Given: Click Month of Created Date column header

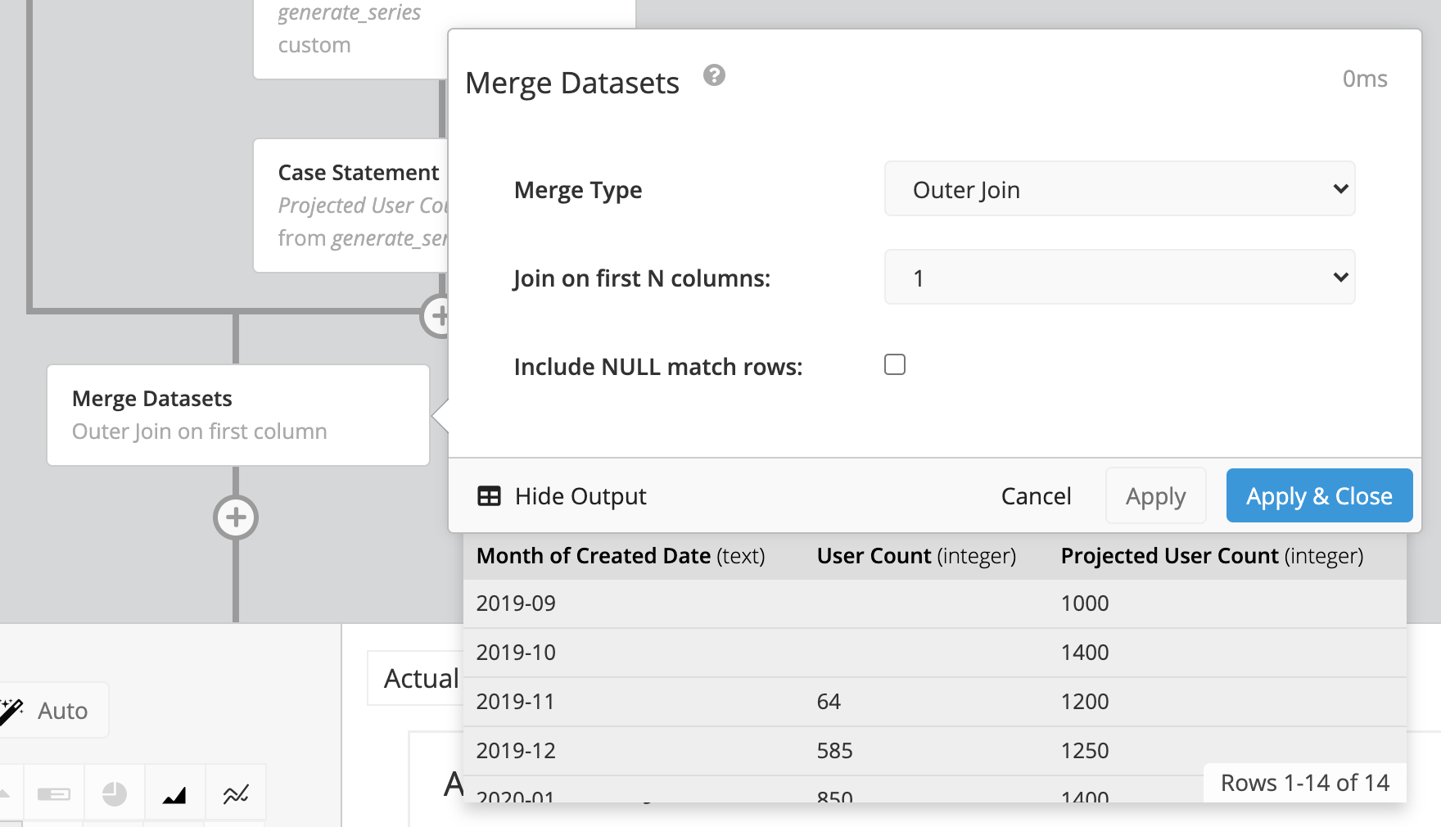Looking at the screenshot, I should point(621,556).
